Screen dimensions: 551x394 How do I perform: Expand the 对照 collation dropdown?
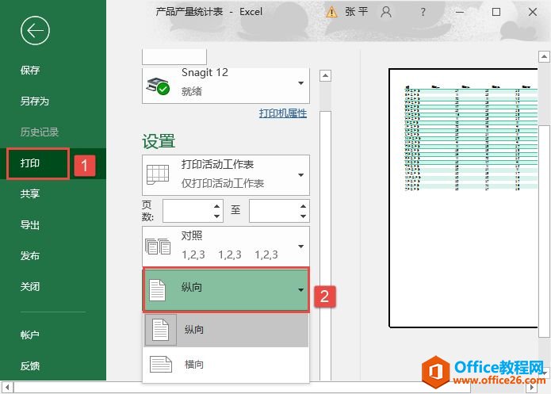(226, 246)
